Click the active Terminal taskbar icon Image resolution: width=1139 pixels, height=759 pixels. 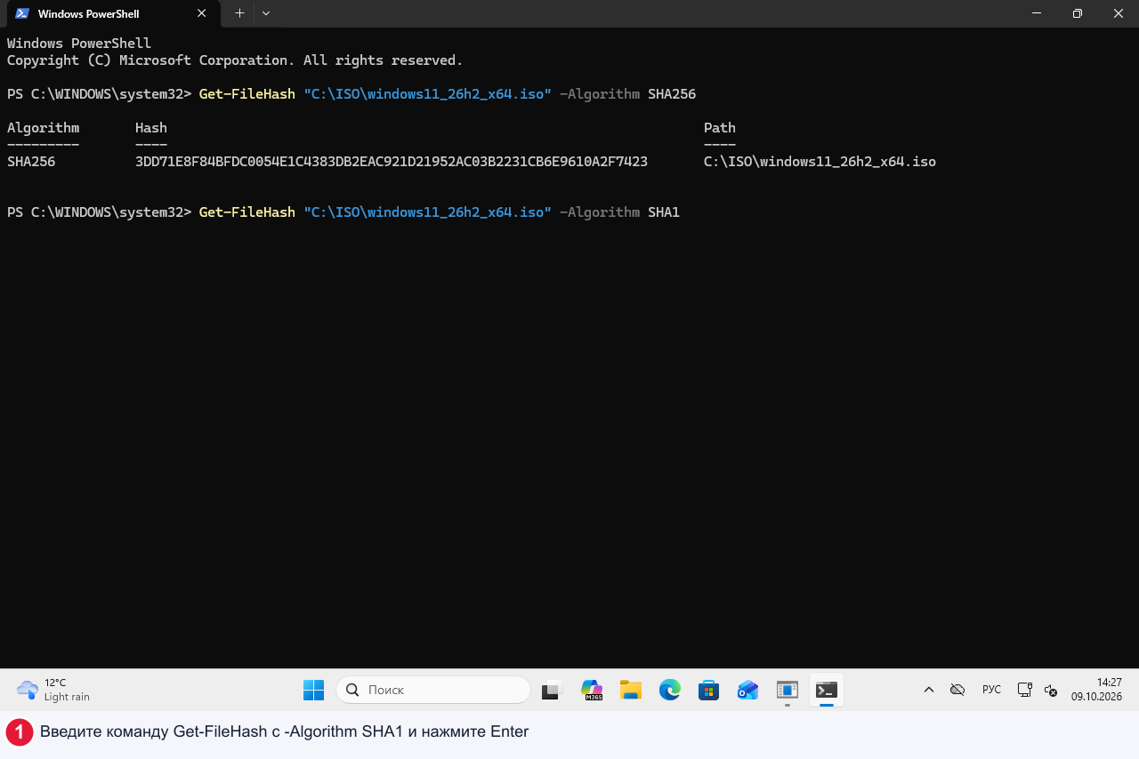[x=827, y=690]
